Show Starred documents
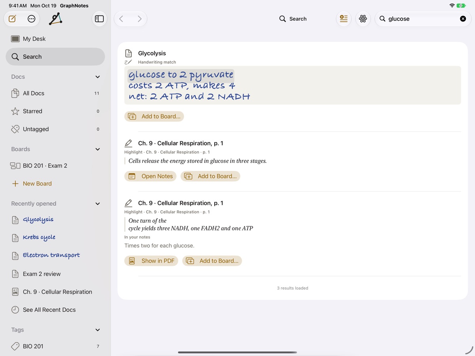The height and width of the screenshot is (356, 475). pos(55,111)
